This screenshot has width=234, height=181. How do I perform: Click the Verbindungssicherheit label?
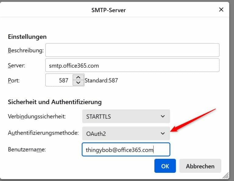37,116
